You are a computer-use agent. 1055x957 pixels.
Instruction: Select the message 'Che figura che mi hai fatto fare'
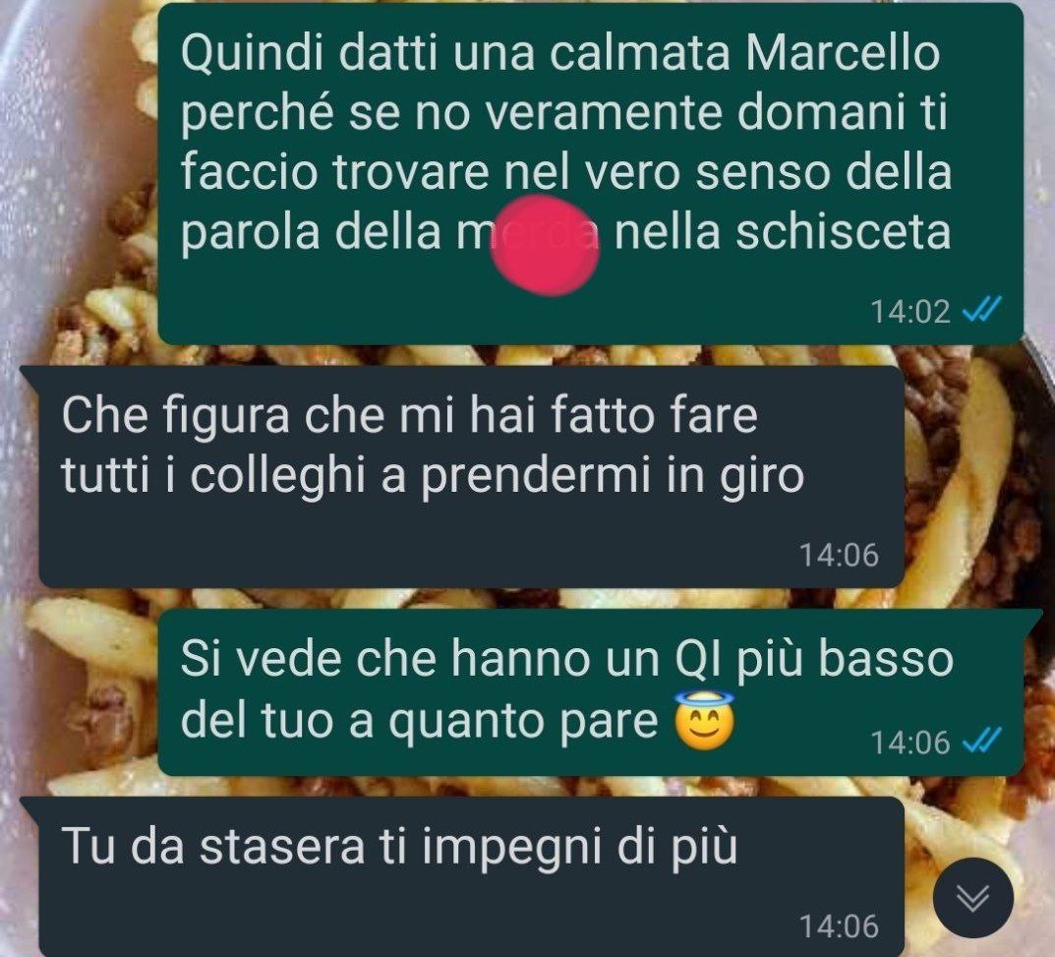471,476
